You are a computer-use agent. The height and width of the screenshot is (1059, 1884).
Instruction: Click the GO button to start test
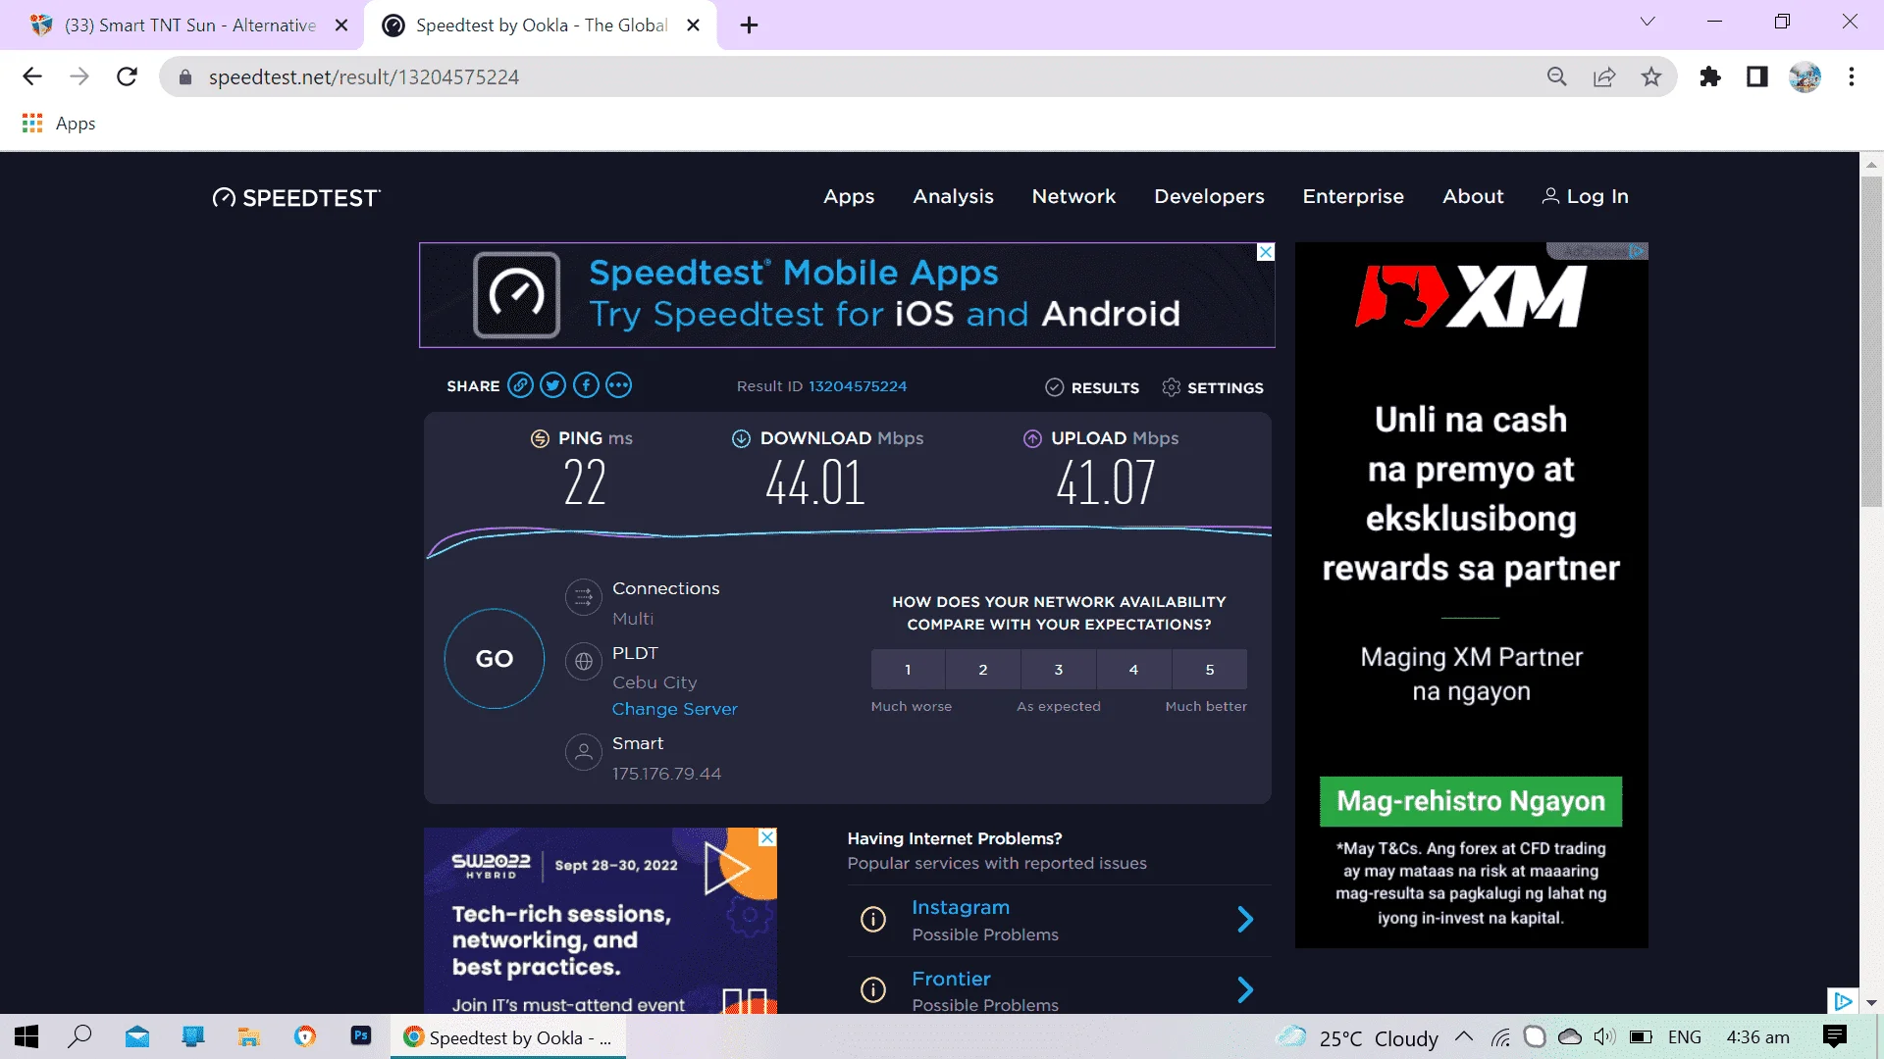(495, 659)
